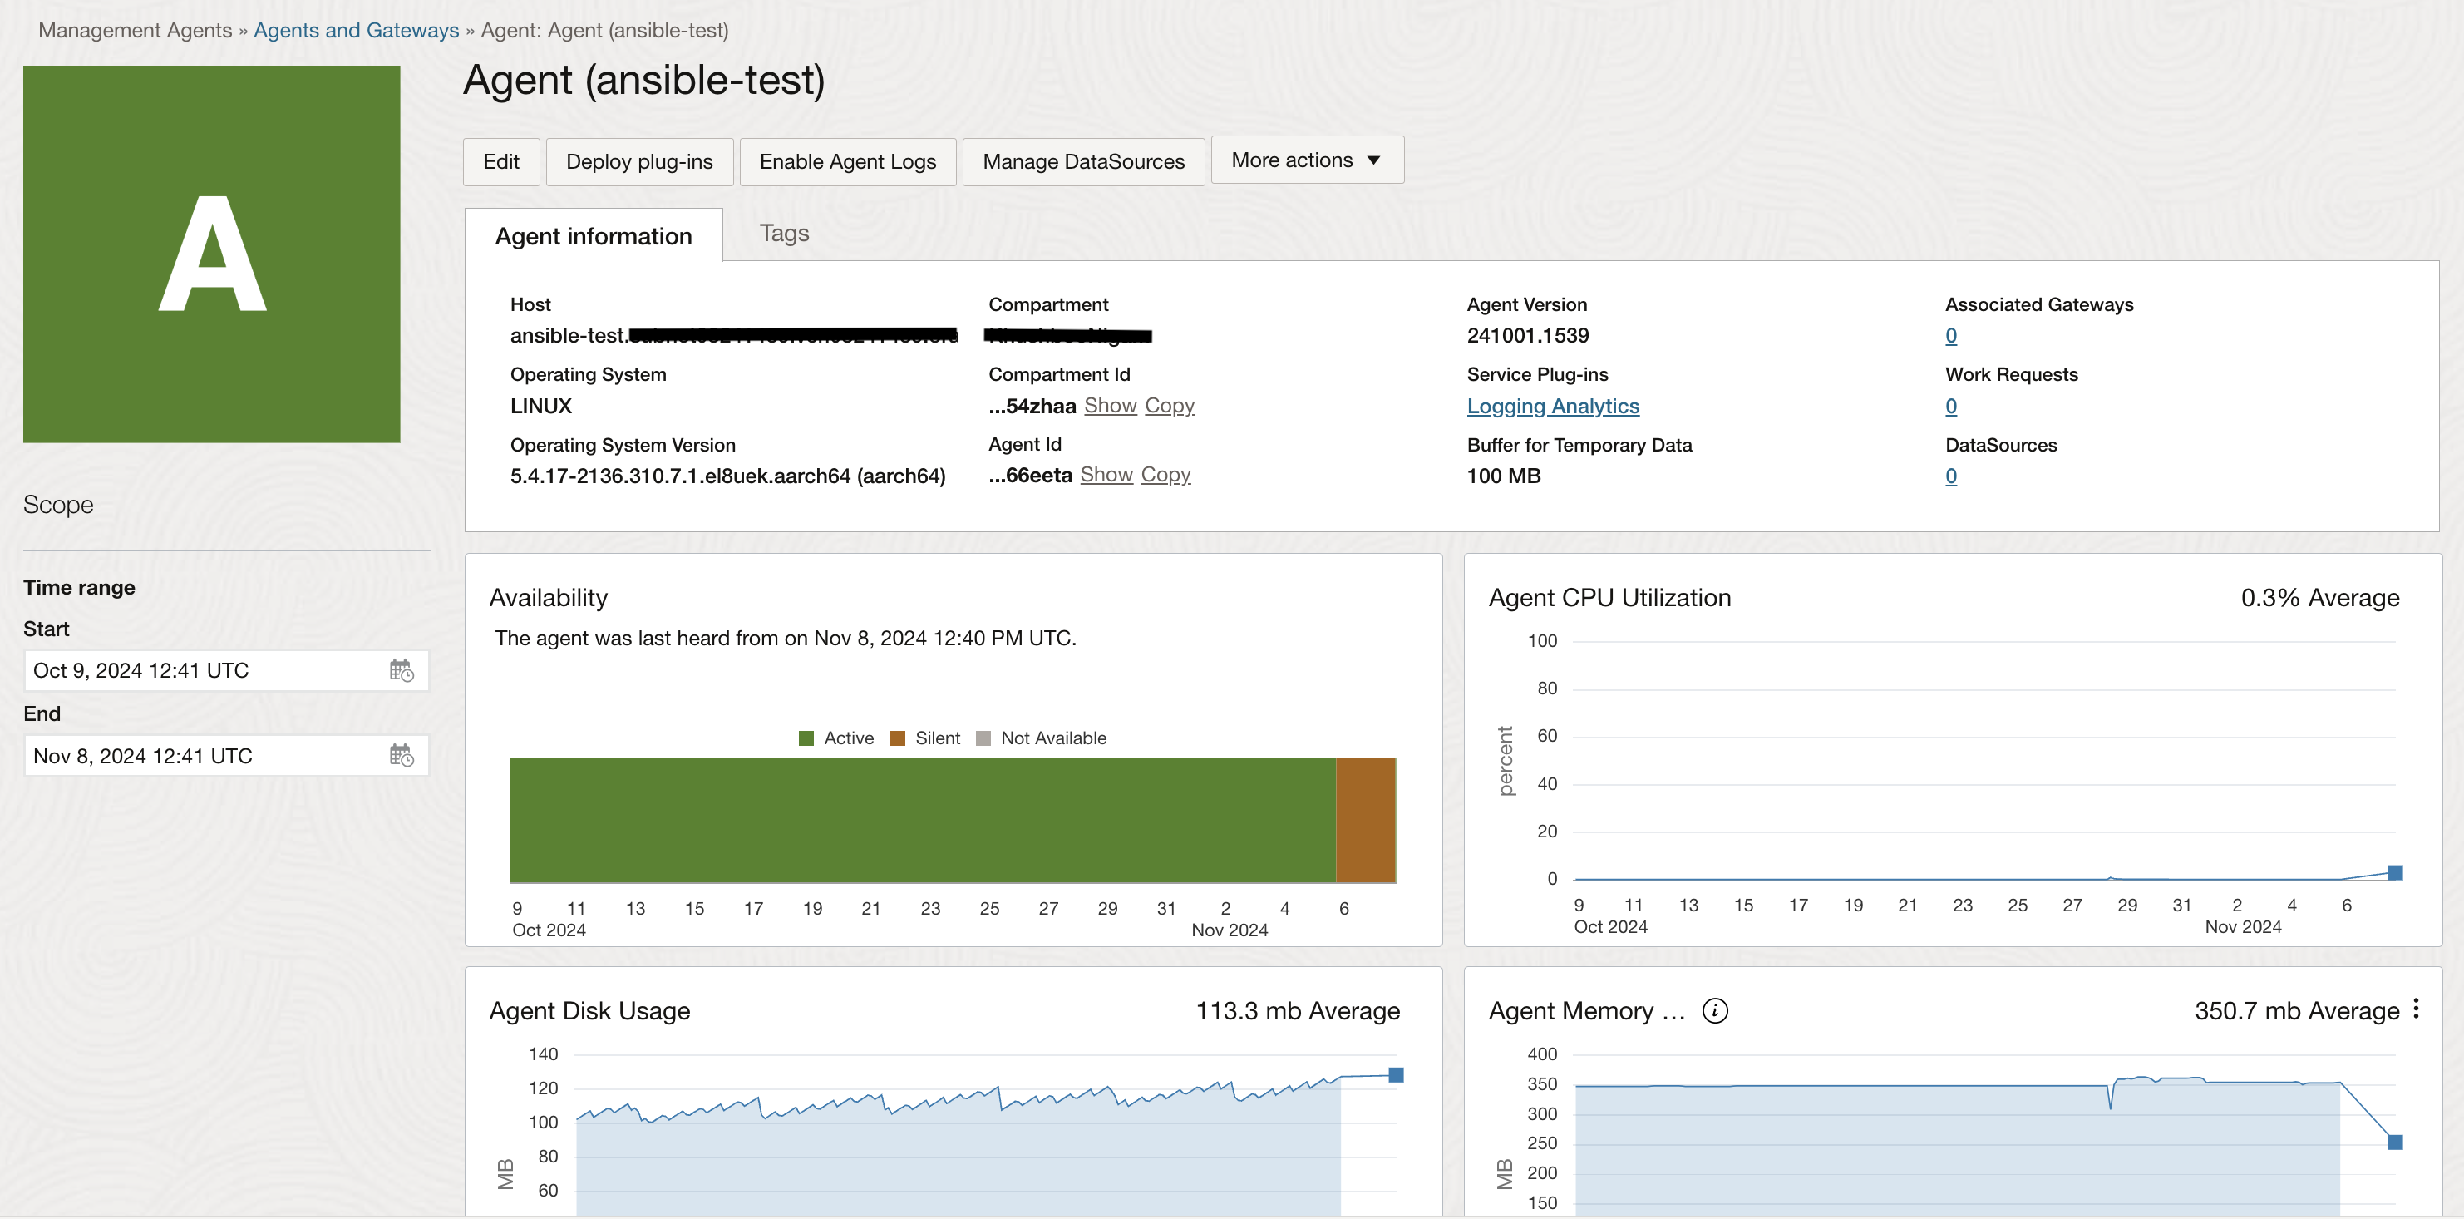Click Enable Agent Logs button

[846, 161]
